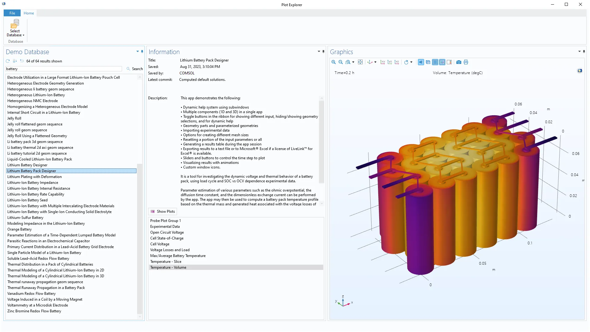Switch to the XY view
The height and width of the screenshot is (332, 590).
[383, 62]
